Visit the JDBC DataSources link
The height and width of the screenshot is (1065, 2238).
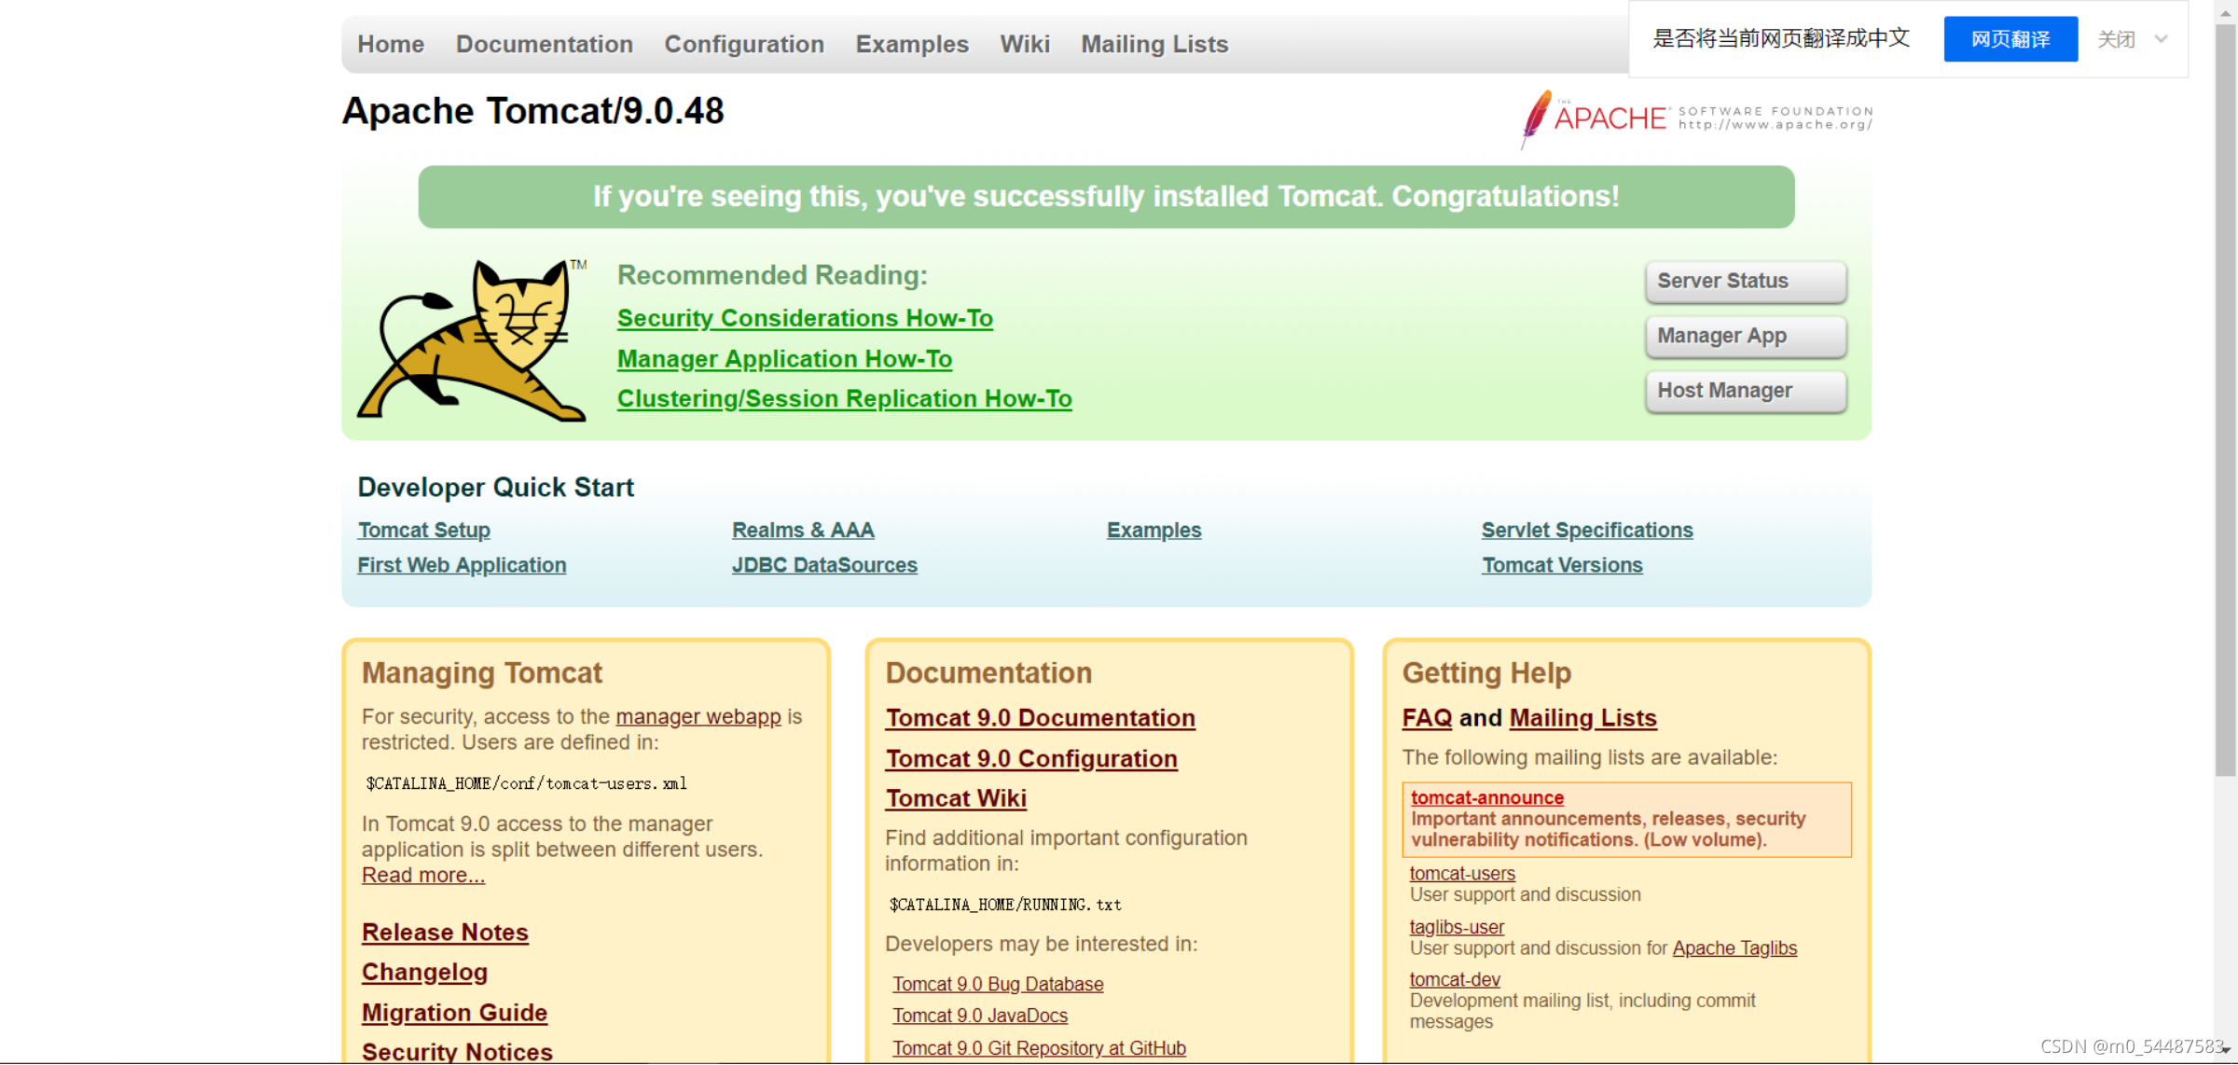[824, 565]
